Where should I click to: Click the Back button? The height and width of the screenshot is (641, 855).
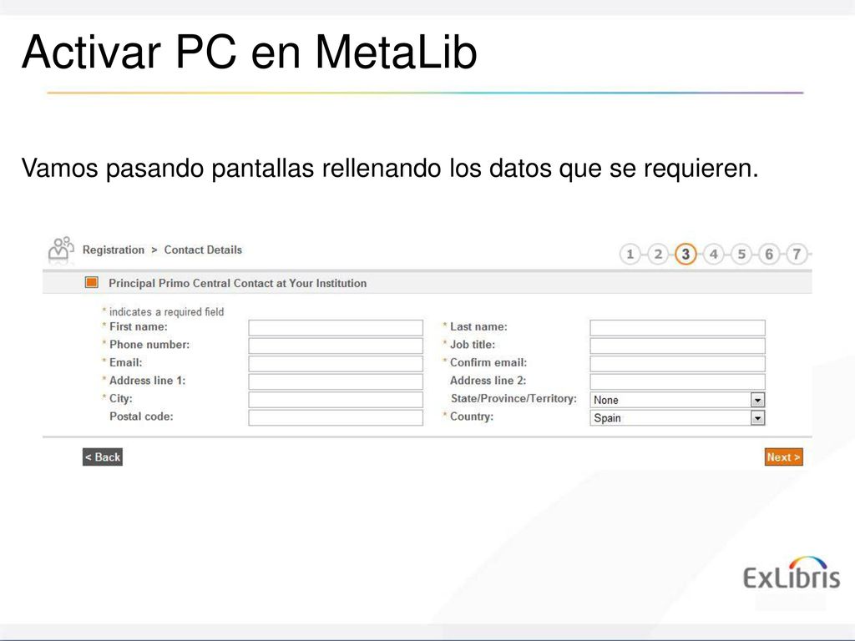(x=103, y=457)
